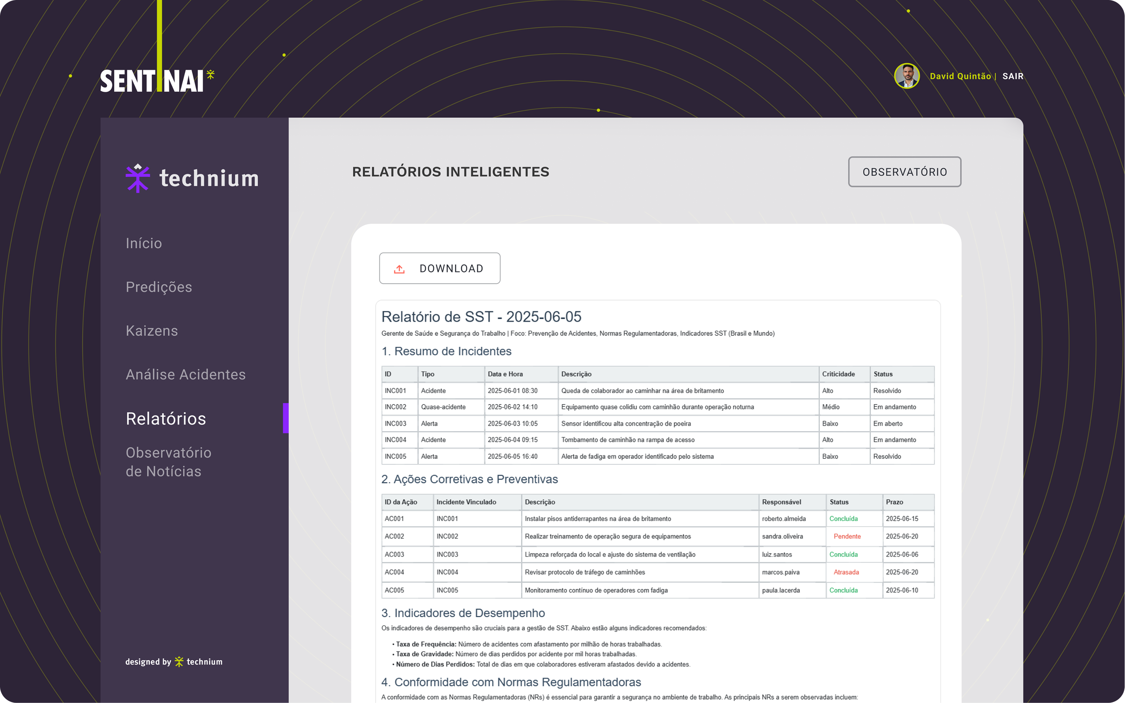The height and width of the screenshot is (703, 1125).
Task: Select Relatórios in the sidebar
Action: 166,418
